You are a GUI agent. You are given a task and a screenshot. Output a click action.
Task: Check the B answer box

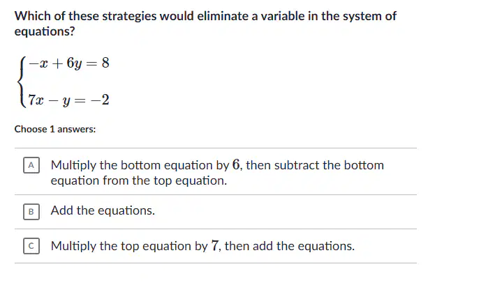point(31,212)
